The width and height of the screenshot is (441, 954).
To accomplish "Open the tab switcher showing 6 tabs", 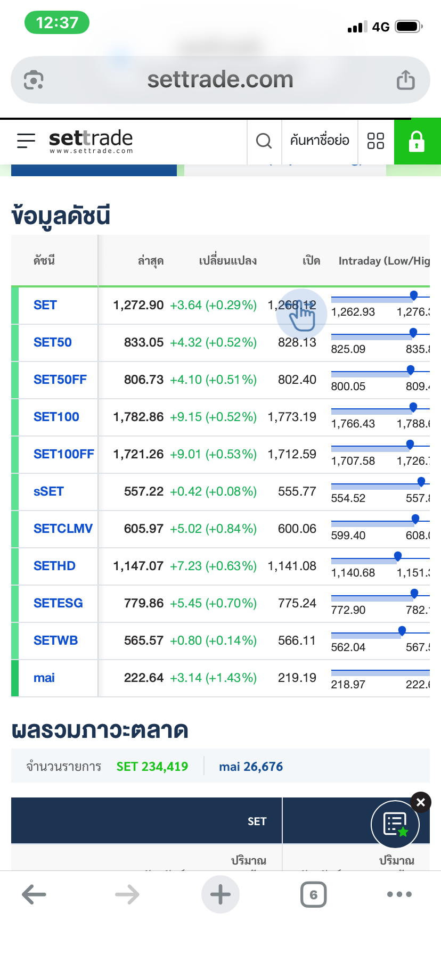I will (x=313, y=894).
